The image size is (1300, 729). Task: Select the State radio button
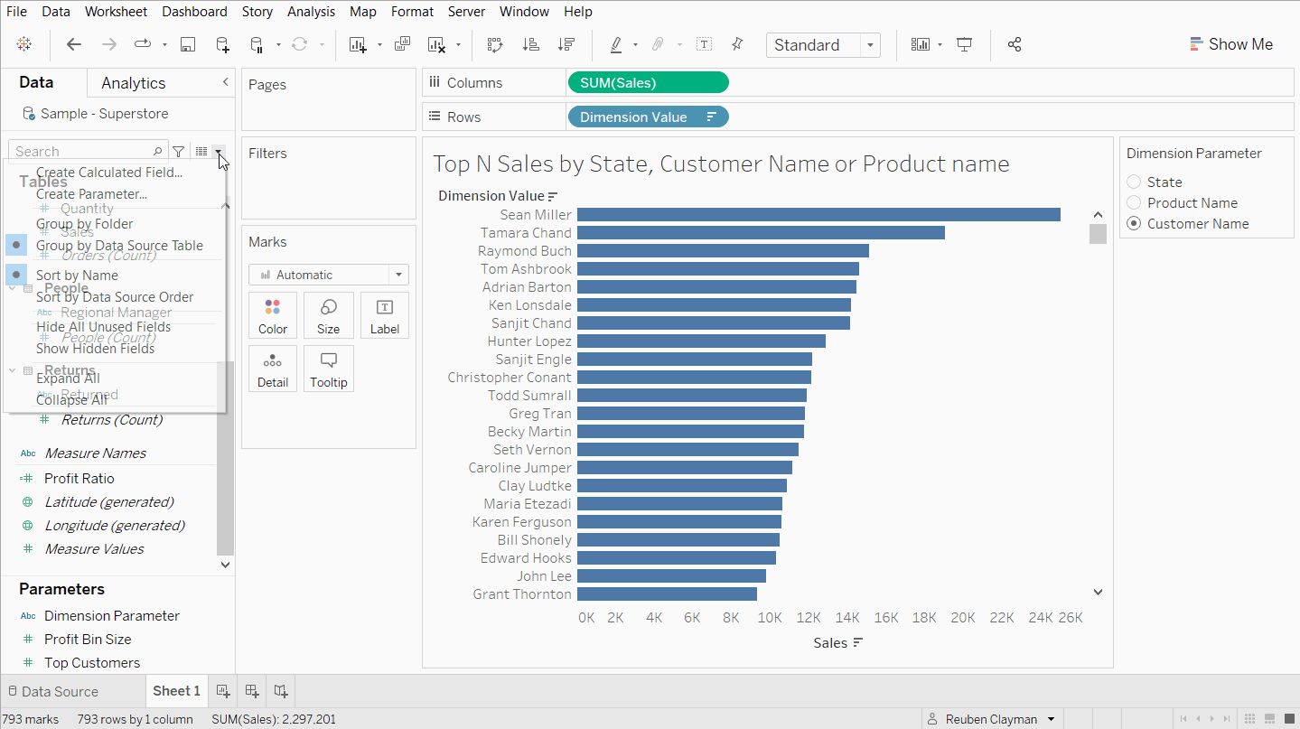[x=1136, y=182]
